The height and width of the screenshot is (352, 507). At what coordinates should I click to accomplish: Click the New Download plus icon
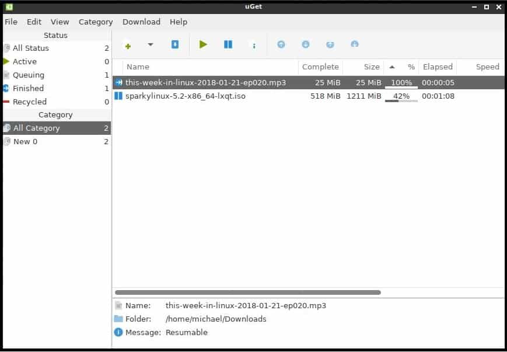click(128, 46)
